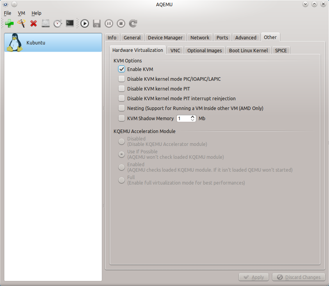The image size is (329, 286).
Task: Click the Kubuntu Tux penguin icon
Action: [15, 43]
